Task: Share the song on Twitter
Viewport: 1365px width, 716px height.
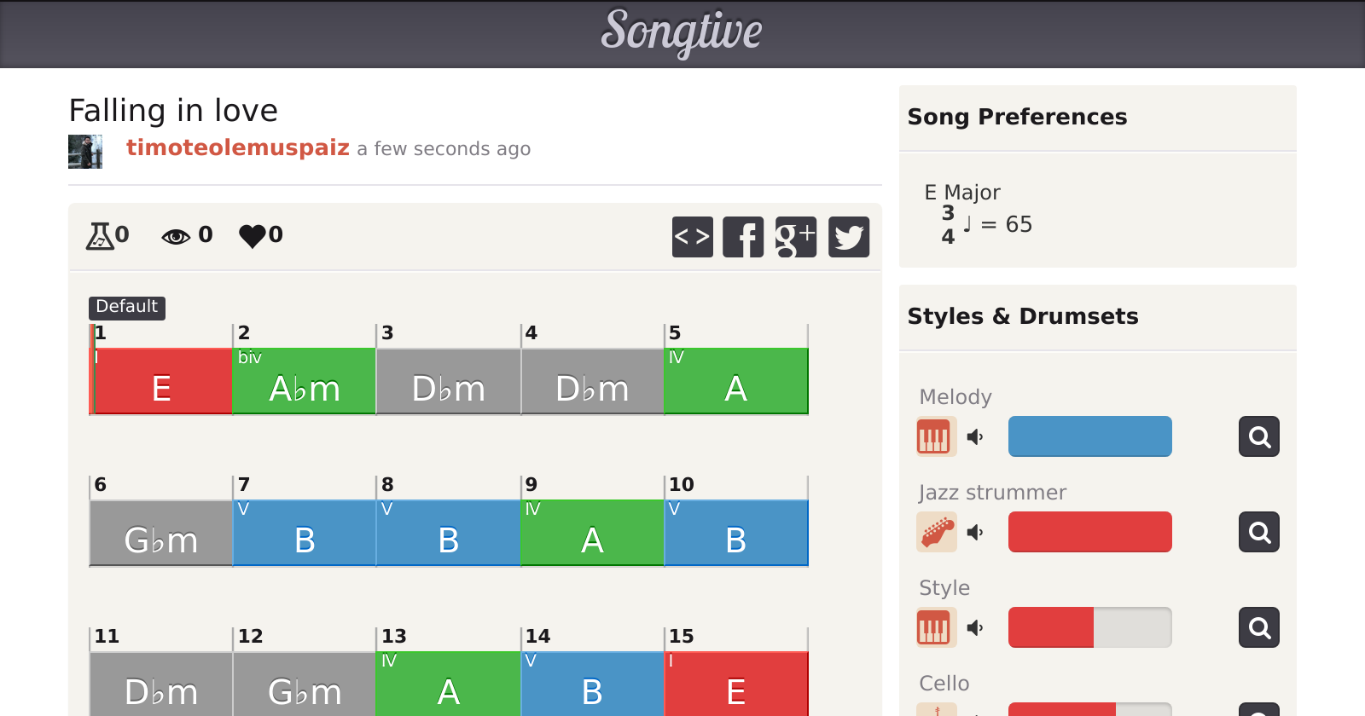Action: (x=849, y=237)
